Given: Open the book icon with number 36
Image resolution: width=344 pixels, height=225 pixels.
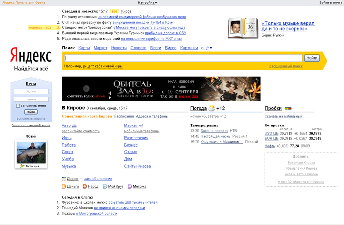Looking at the screenshot, I should pos(243,28).
